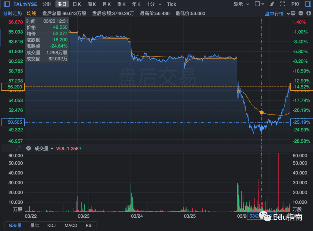Toggle the right sidebar panel icon
Image resolution: width=313 pixels, height=231 pixels.
(308, 4)
